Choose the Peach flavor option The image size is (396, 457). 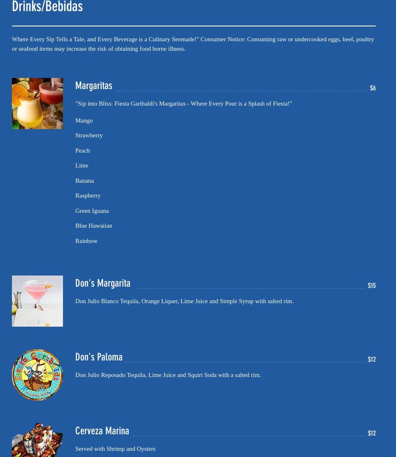(83, 151)
